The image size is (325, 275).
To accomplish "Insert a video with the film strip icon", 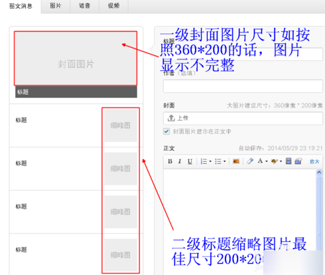I will pos(289,161).
